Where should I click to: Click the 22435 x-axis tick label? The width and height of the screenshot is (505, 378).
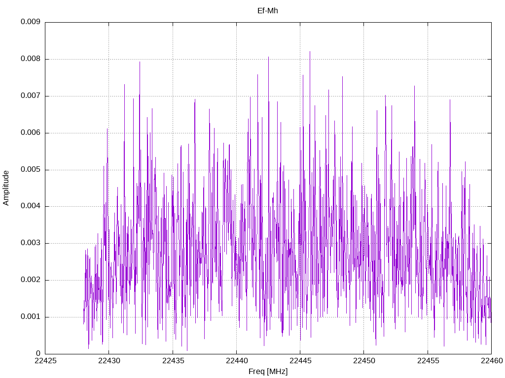click(173, 361)
